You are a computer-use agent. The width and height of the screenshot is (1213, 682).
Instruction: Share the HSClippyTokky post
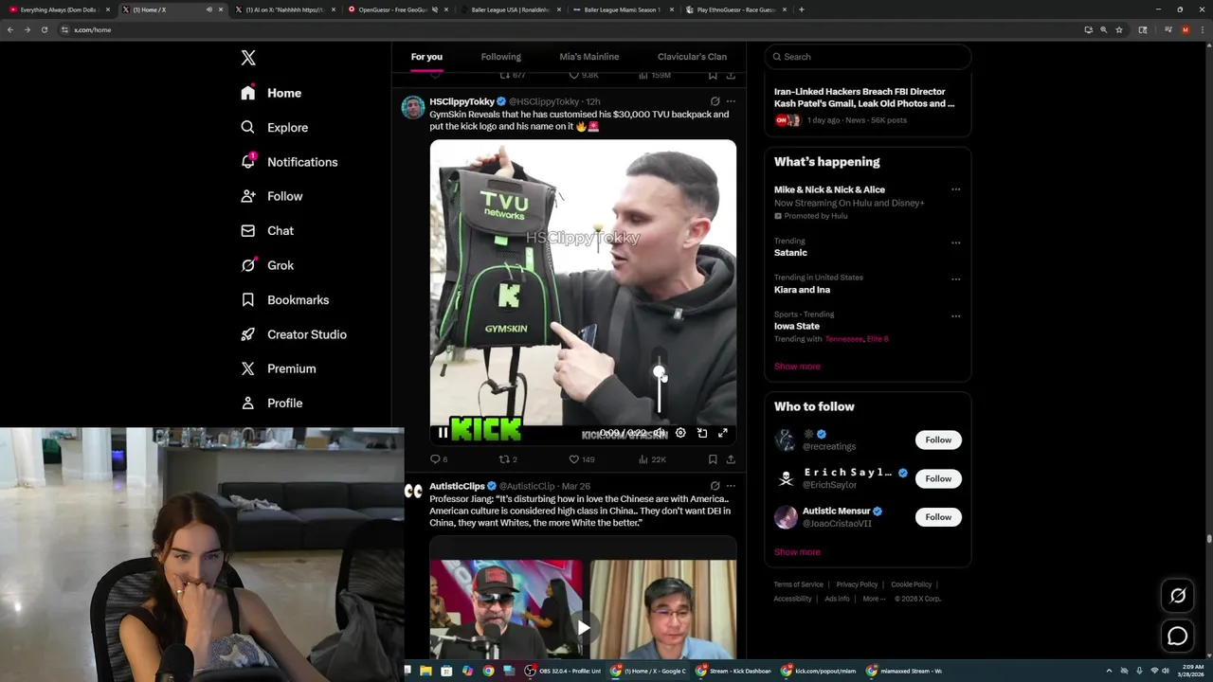pos(731,459)
